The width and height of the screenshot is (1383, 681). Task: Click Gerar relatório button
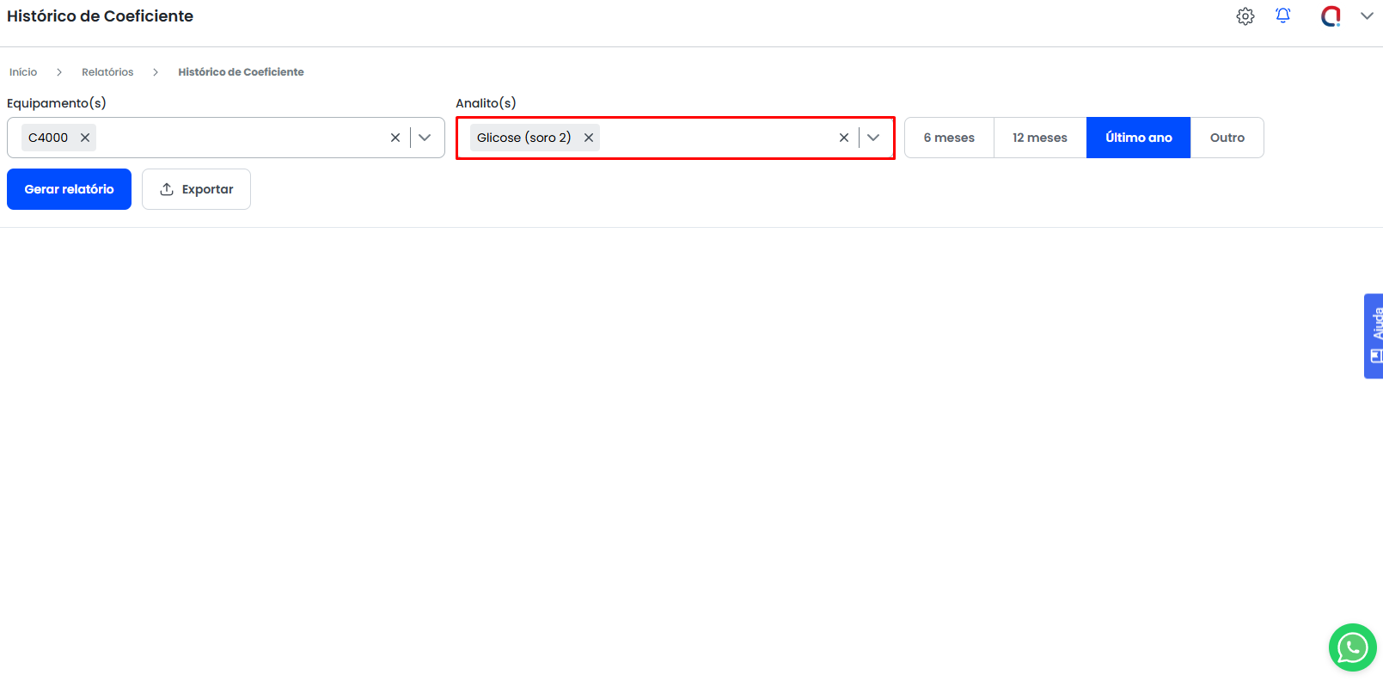(69, 189)
